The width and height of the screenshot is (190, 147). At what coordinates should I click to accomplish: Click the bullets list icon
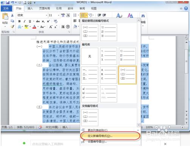tap(75, 15)
